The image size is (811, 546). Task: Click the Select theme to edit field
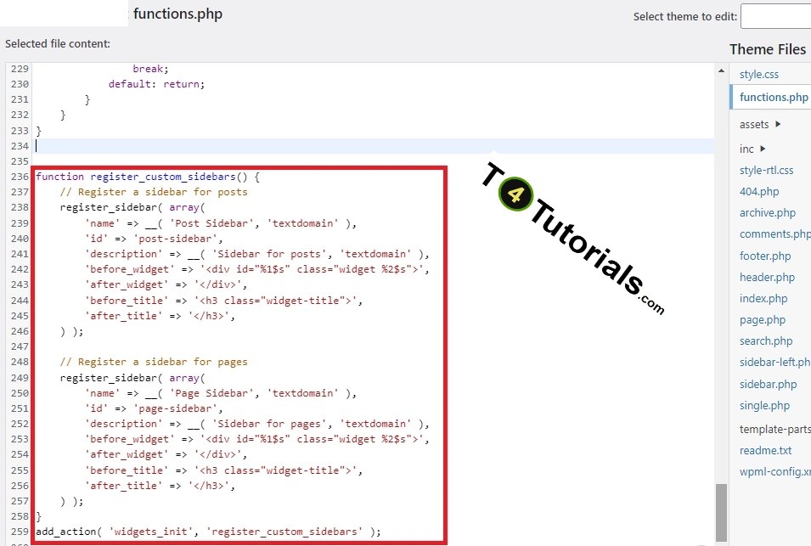[775, 16]
